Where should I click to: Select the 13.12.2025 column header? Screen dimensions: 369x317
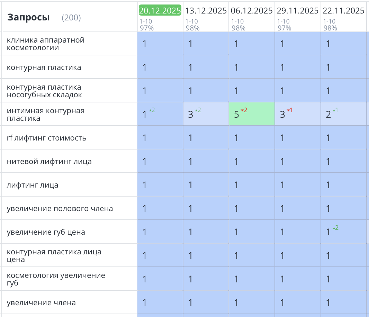pos(206,11)
